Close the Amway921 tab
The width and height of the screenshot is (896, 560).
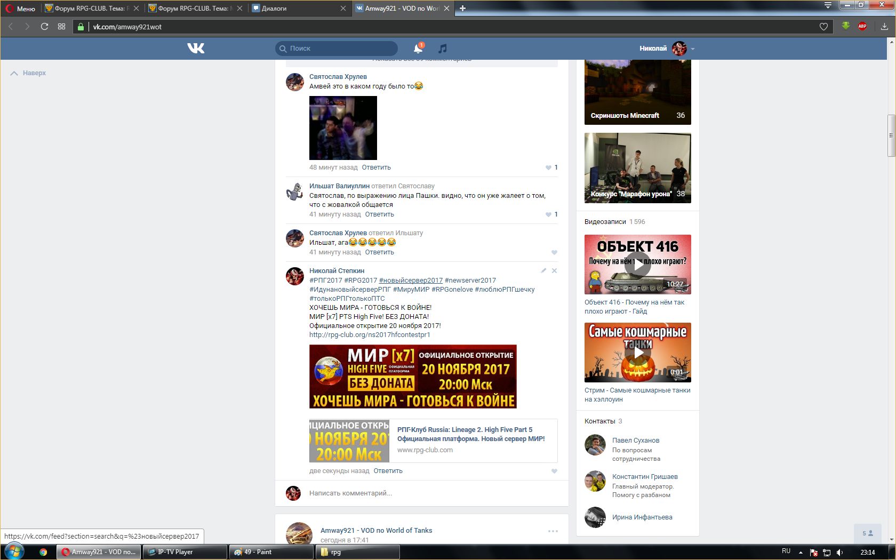click(446, 8)
